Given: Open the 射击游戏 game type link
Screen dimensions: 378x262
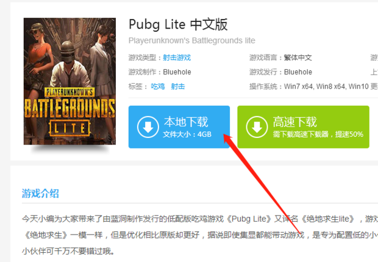Looking at the screenshot, I should (177, 57).
